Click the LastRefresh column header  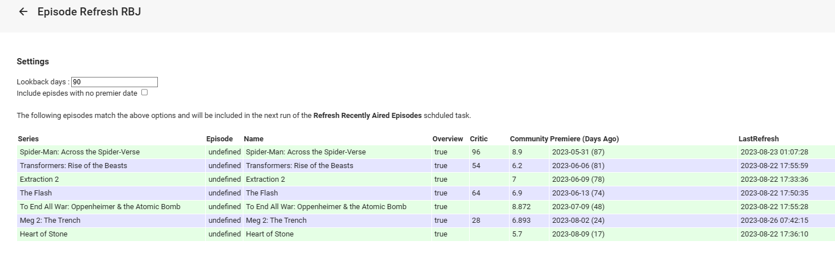point(759,139)
